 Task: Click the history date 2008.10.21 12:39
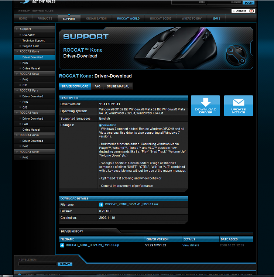[x=232, y=245]
